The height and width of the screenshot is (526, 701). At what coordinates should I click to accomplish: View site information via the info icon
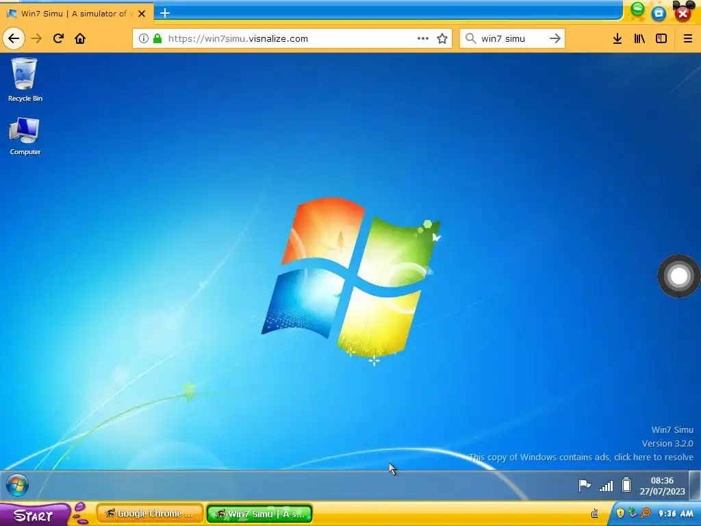point(144,38)
